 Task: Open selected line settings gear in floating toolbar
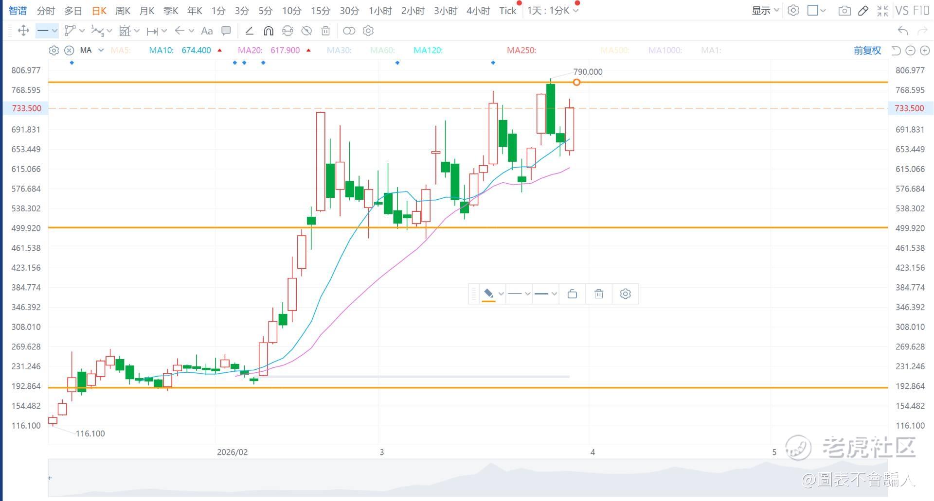click(x=626, y=294)
